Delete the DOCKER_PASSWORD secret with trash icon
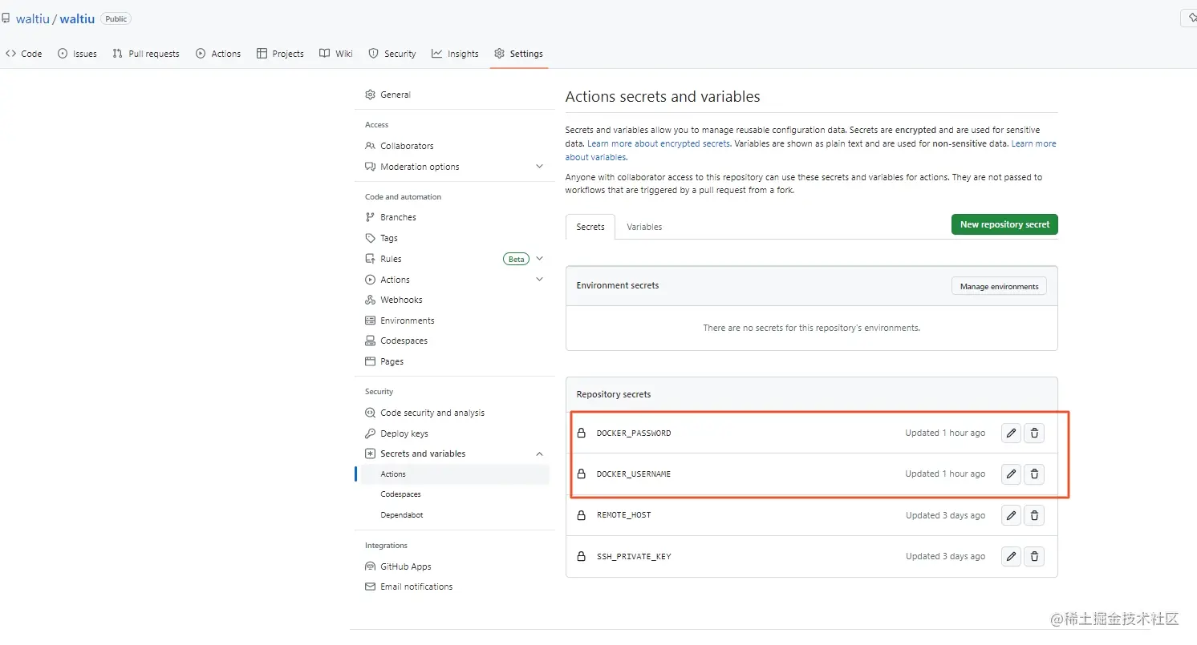Viewport: 1197px width, 645px height. click(1034, 433)
